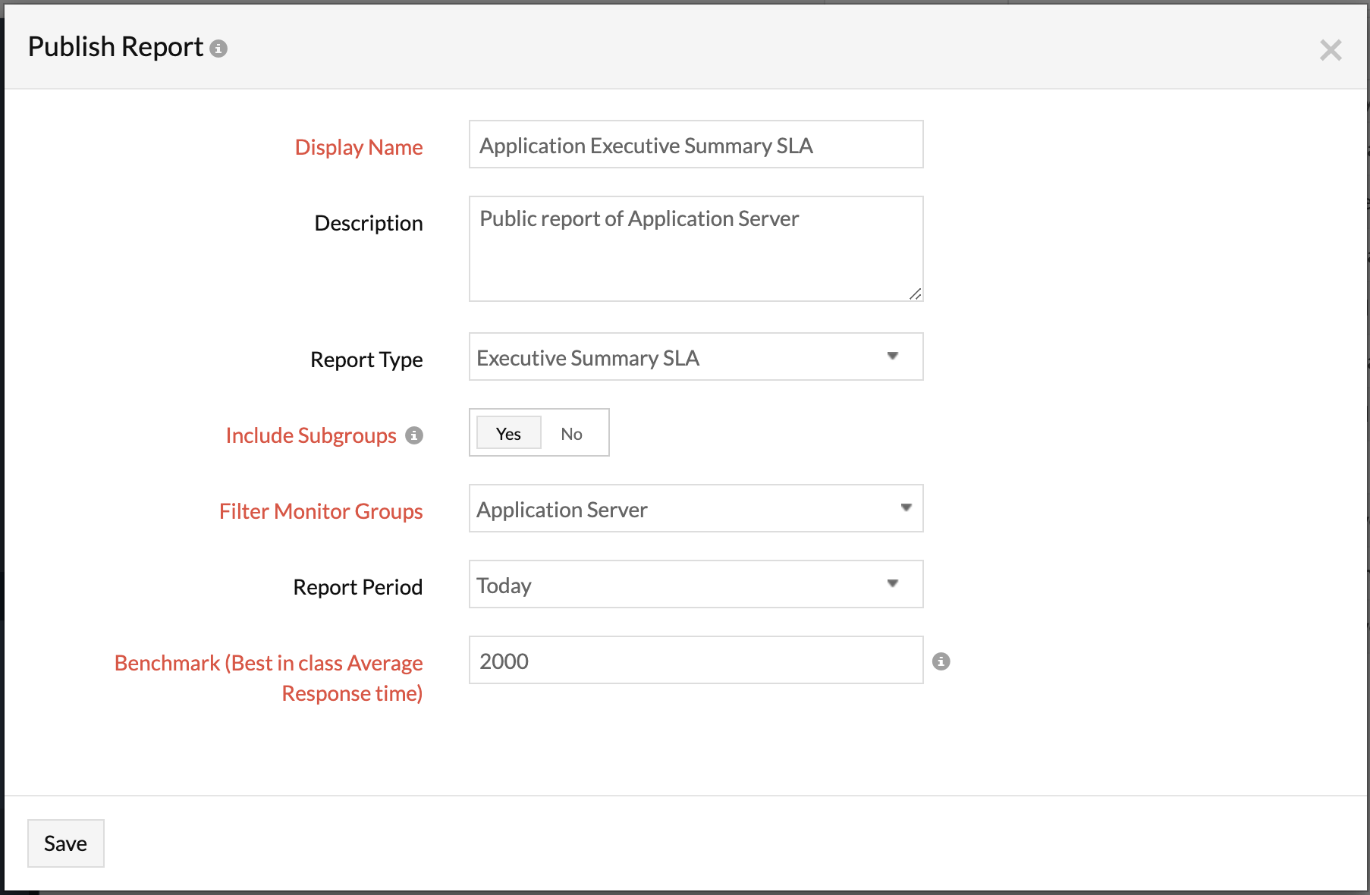This screenshot has height=895, width=1370.
Task: Click the Report Period label
Action: click(x=357, y=587)
